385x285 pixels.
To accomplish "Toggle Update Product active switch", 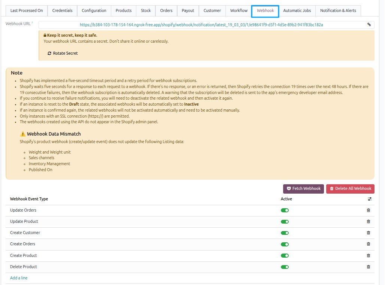I will [285, 222].
